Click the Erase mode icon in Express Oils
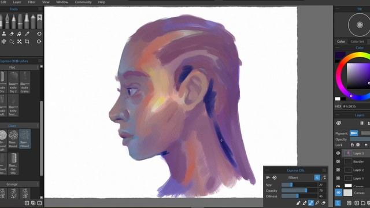 [x=324, y=203]
